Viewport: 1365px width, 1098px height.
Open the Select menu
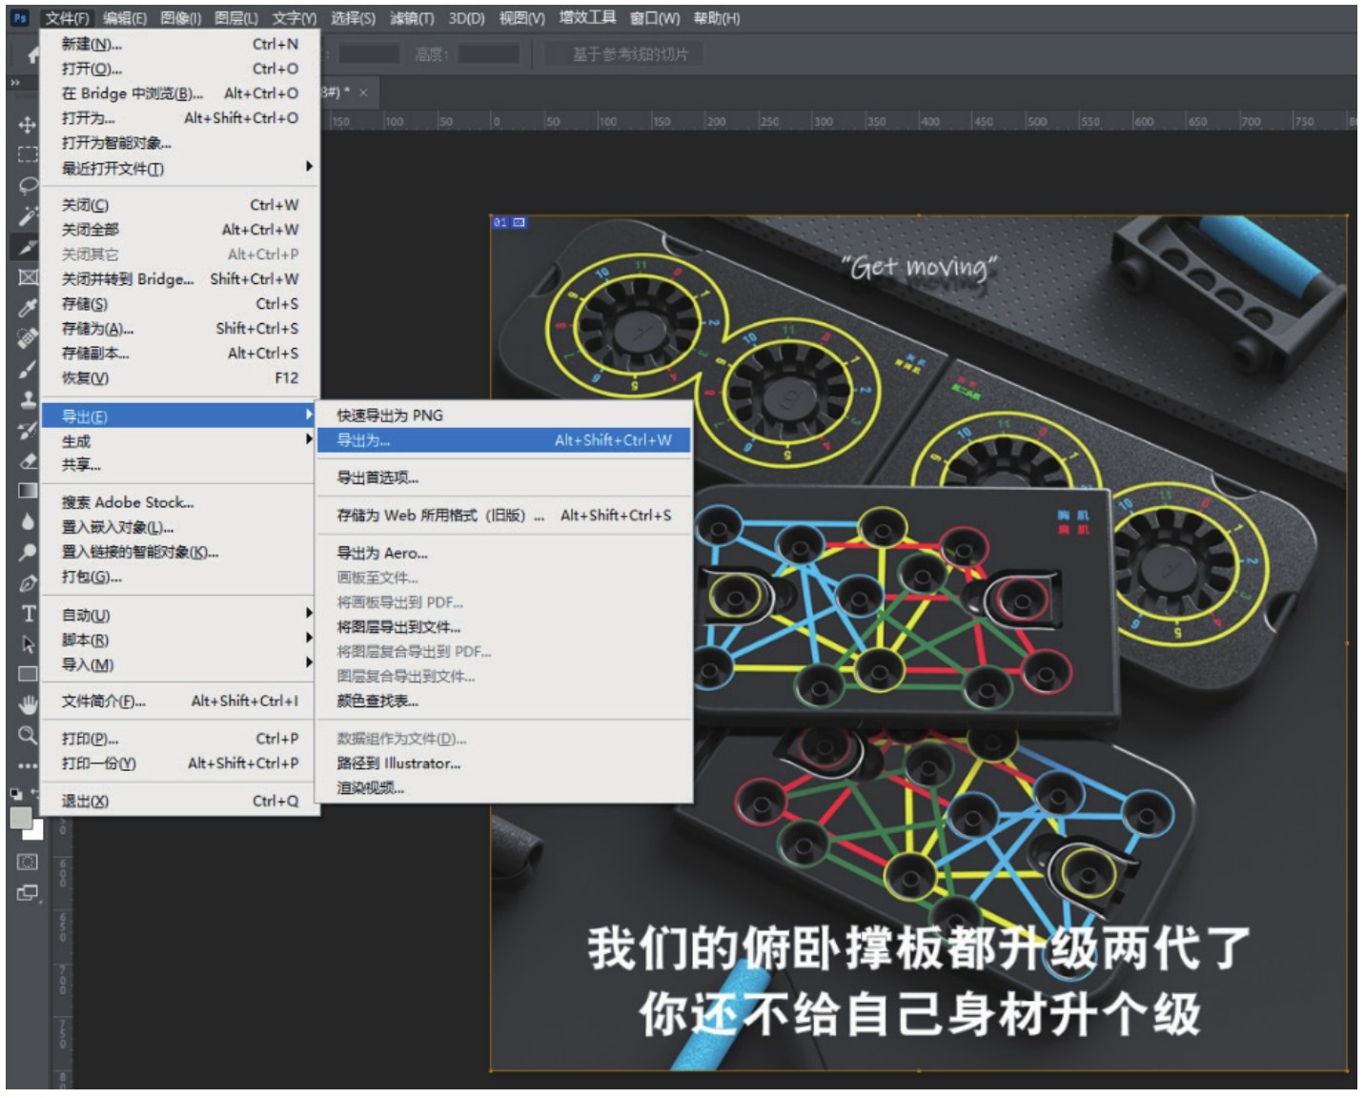(x=353, y=18)
